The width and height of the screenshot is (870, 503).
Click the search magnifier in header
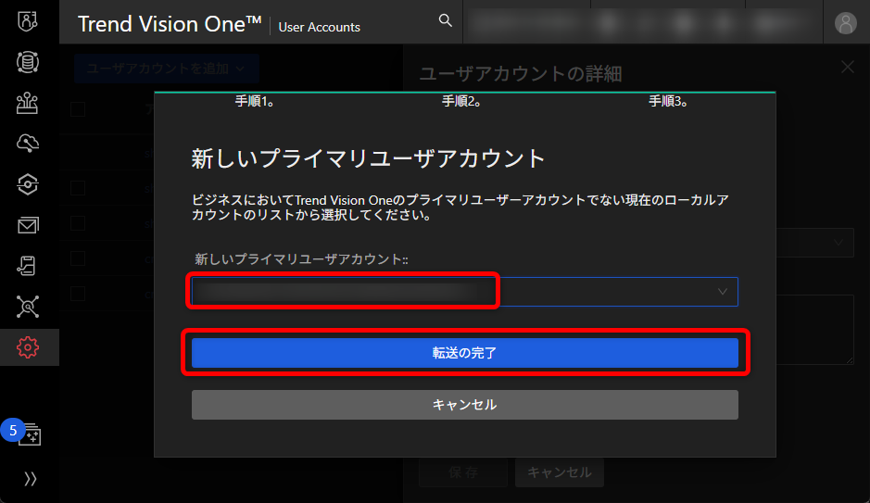[x=445, y=20]
